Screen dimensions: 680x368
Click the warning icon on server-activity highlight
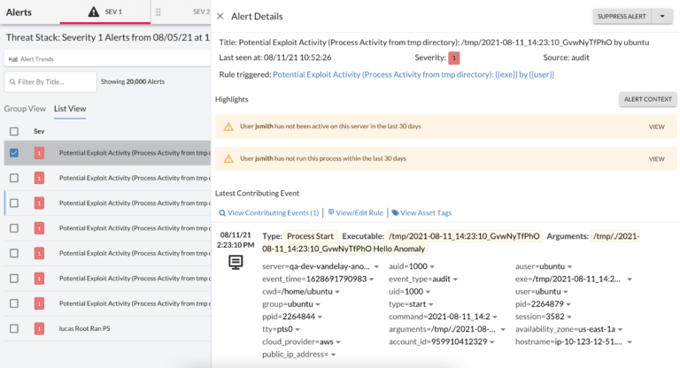tap(228, 126)
